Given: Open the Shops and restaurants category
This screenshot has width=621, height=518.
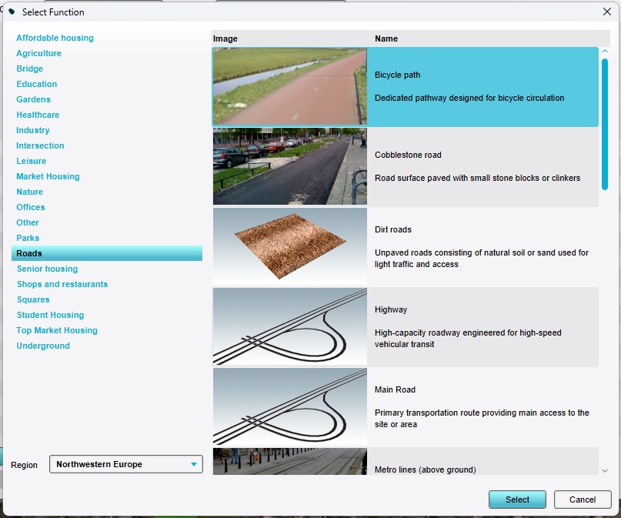Looking at the screenshot, I should coord(62,284).
